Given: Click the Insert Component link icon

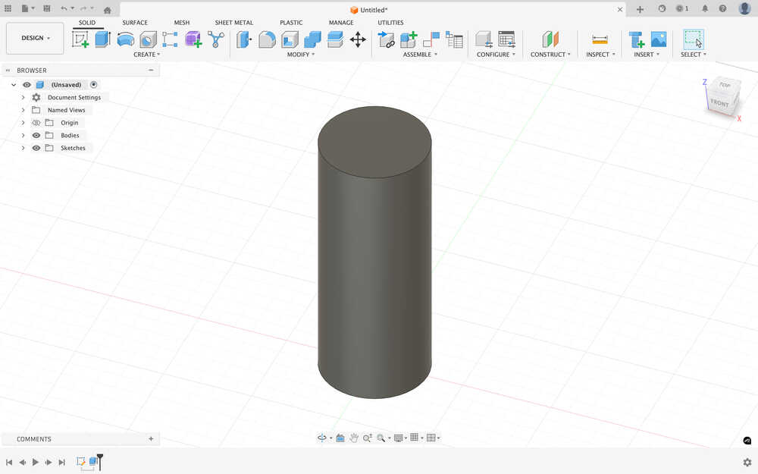Looking at the screenshot, I should tap(386, 39).
